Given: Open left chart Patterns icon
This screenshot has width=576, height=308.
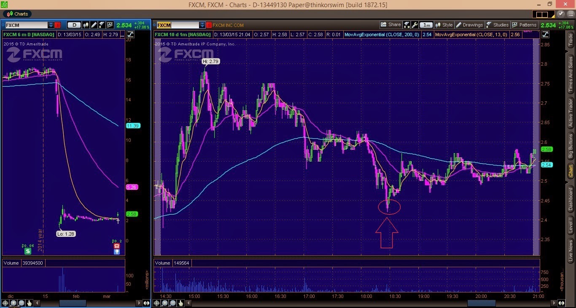Looking at the screenshot, I should 110,25.
